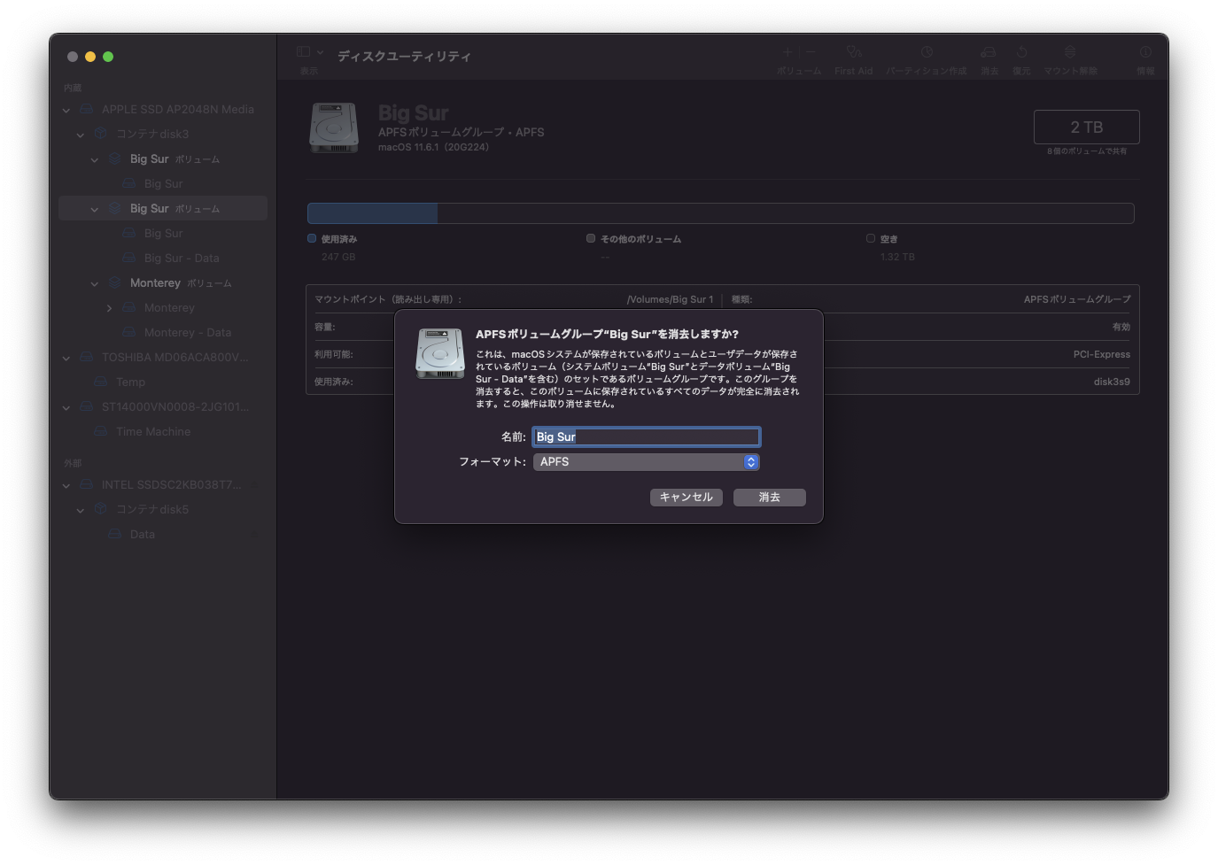Click the ディスクユーティリティ window title
This screenshot has height=865, width=1218.
(x=404, y=56)
